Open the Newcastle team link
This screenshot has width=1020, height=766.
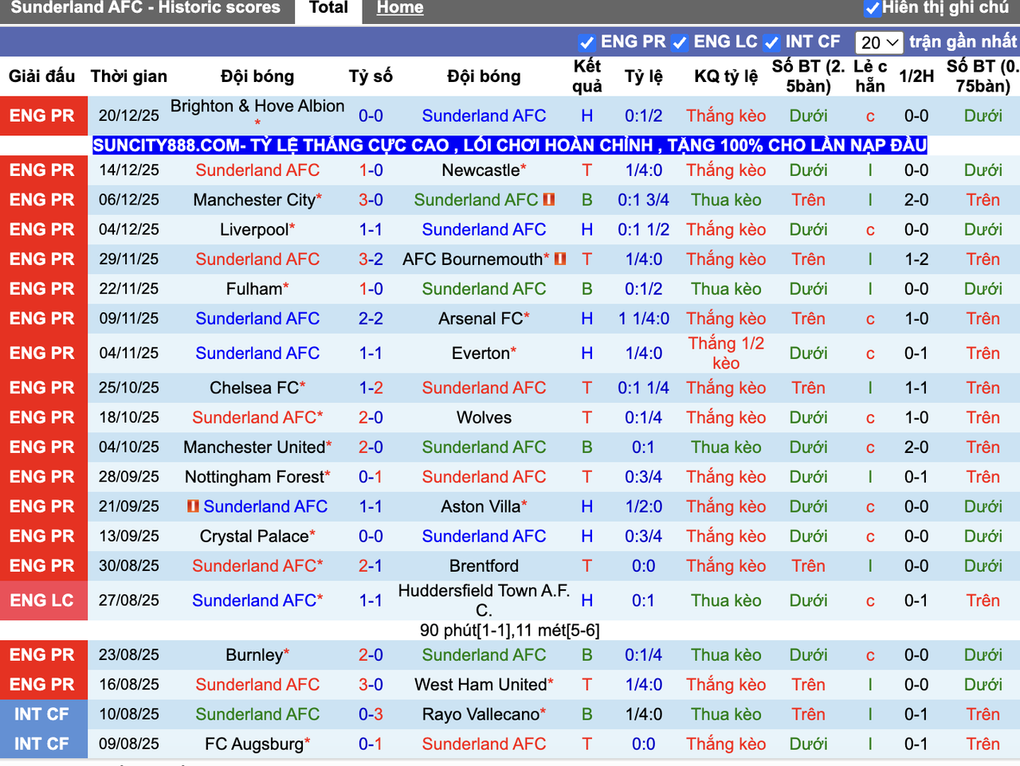click(x=481, y=170)
